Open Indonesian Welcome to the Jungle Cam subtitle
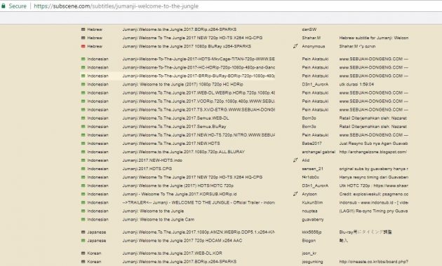 159,219
